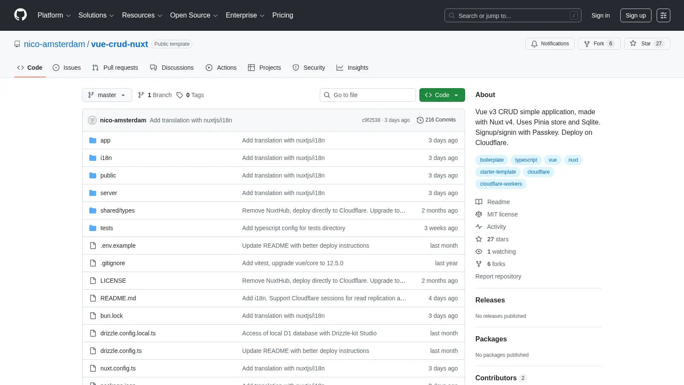The image size is (684, 385).
Task: Switch to the Actions tab
Action: [221, 68]
